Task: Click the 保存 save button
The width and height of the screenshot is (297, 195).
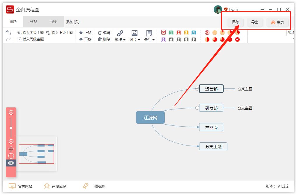Action: pos(235,22)
